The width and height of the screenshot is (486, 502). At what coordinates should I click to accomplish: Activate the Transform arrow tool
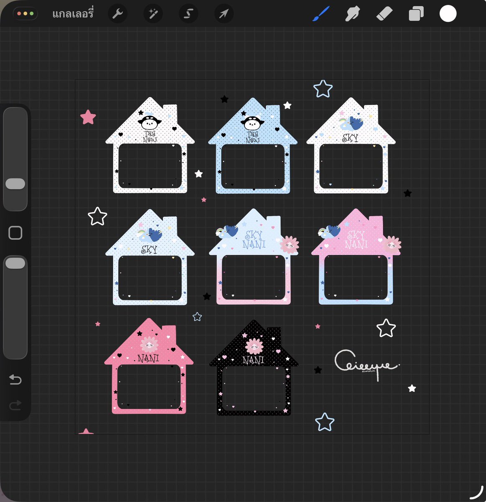pyautogui.click(x=224, y=14)
